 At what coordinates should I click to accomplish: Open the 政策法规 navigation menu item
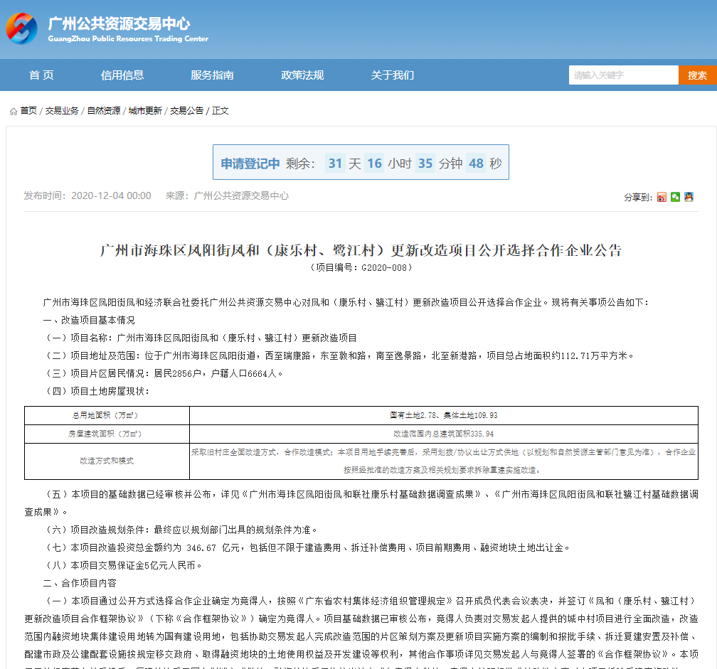click(x=302, y=75)
